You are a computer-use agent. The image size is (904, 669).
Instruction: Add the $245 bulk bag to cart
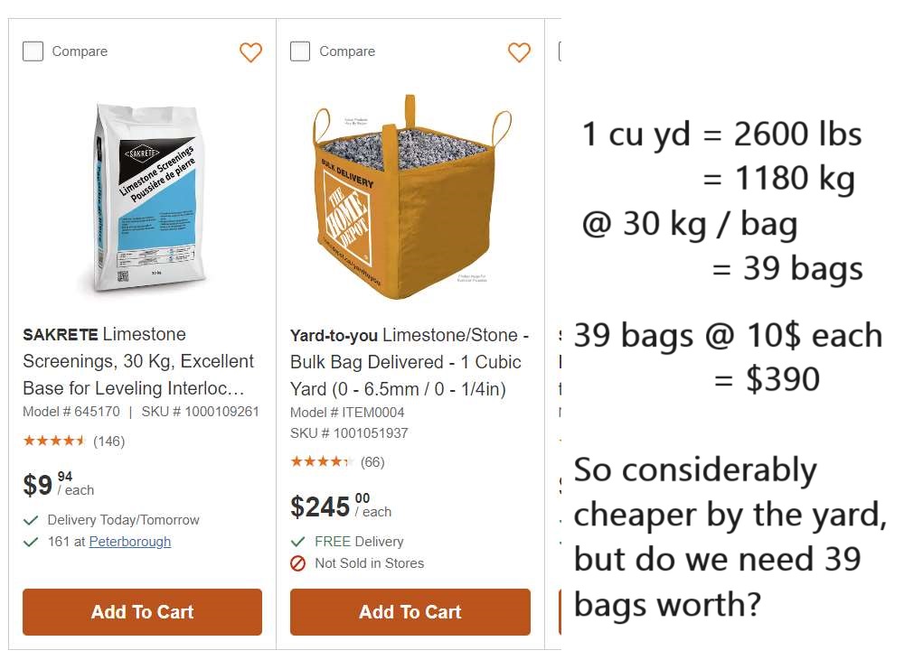pyautogui.click(x=410, y=612)
